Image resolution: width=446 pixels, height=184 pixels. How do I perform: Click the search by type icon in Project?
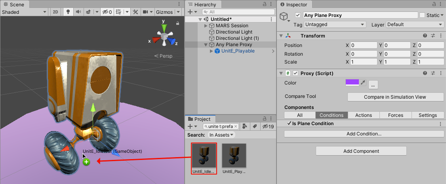pos(245,126)
